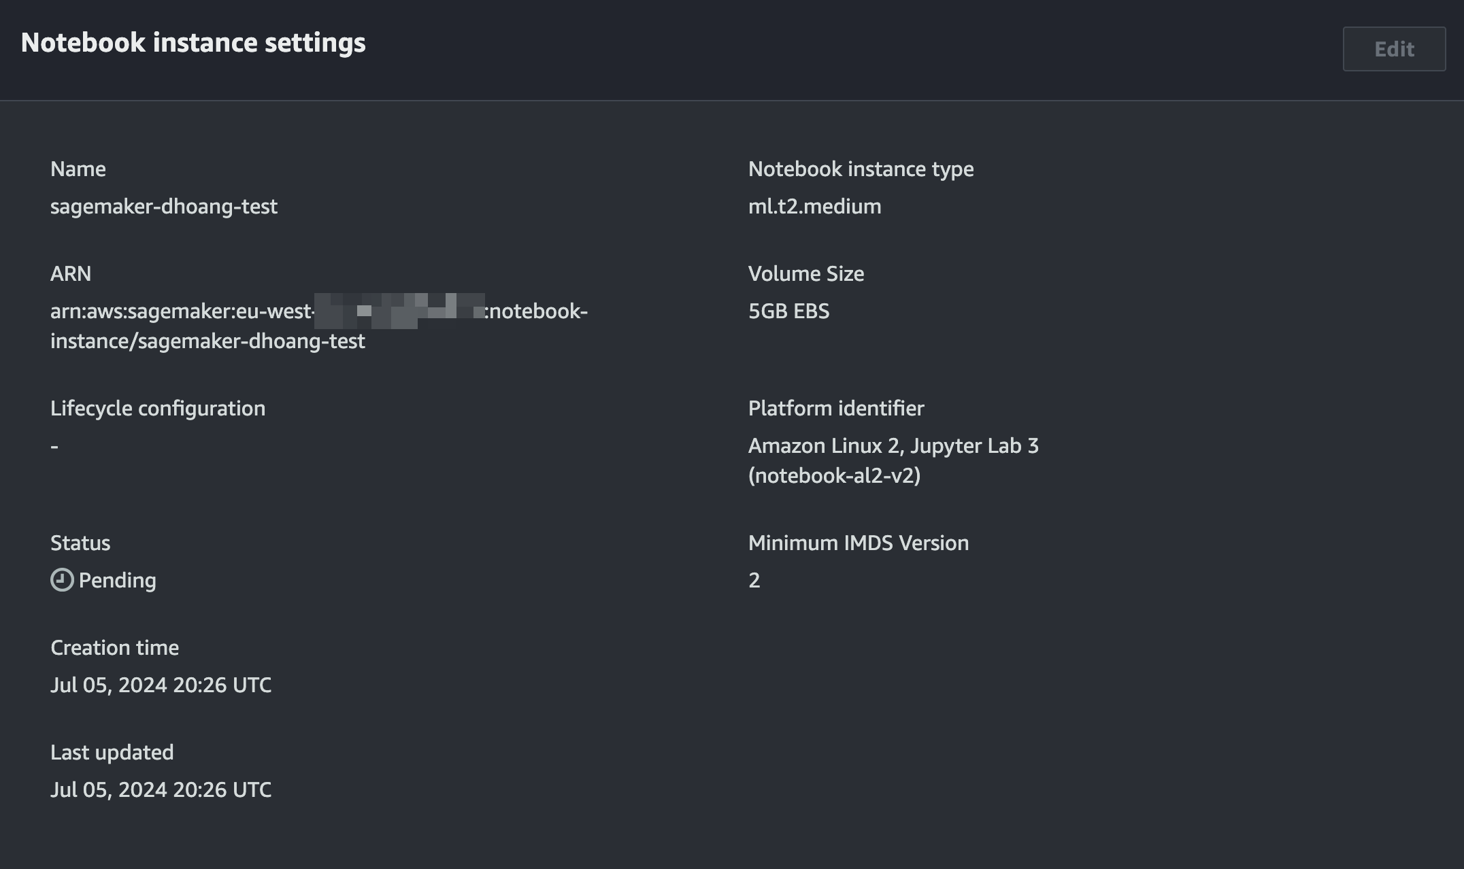The width and height of the screenshot is (1464, 869).
Task: Click the Lifecycle configuration dash value
Action: click(54, 445)
